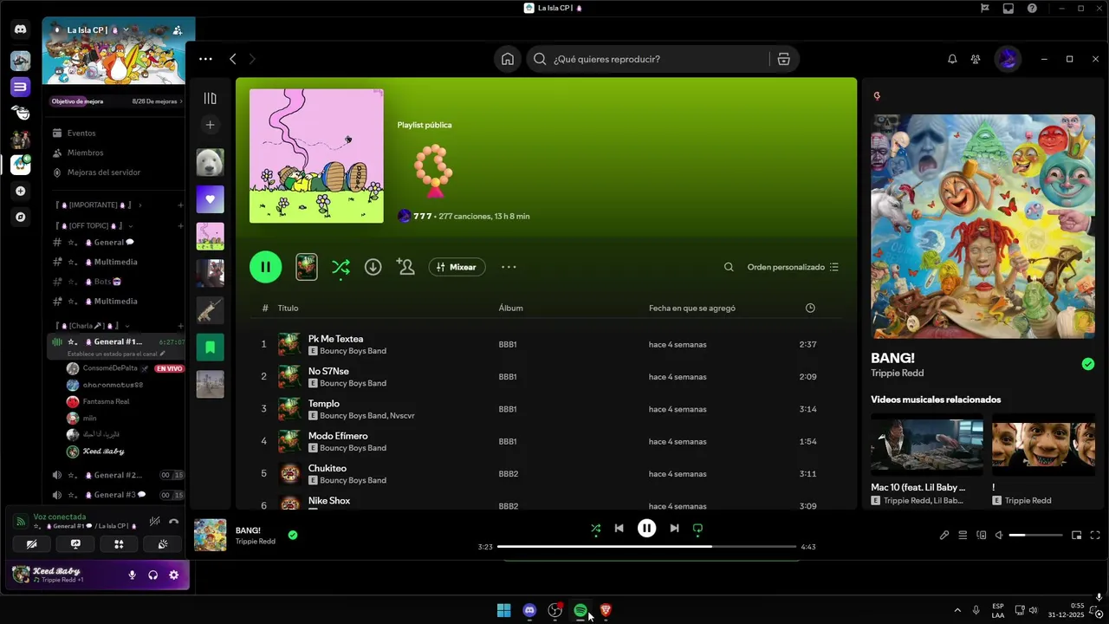Select track Templo
The image size is (1109, 624).
click(324, 404)
